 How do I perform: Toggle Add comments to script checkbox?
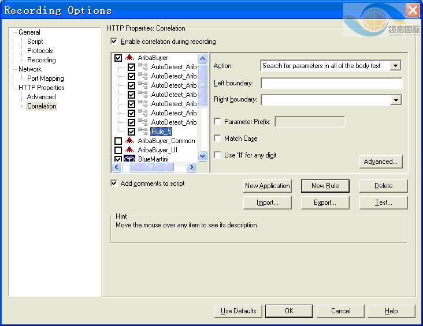pos(114,183)
